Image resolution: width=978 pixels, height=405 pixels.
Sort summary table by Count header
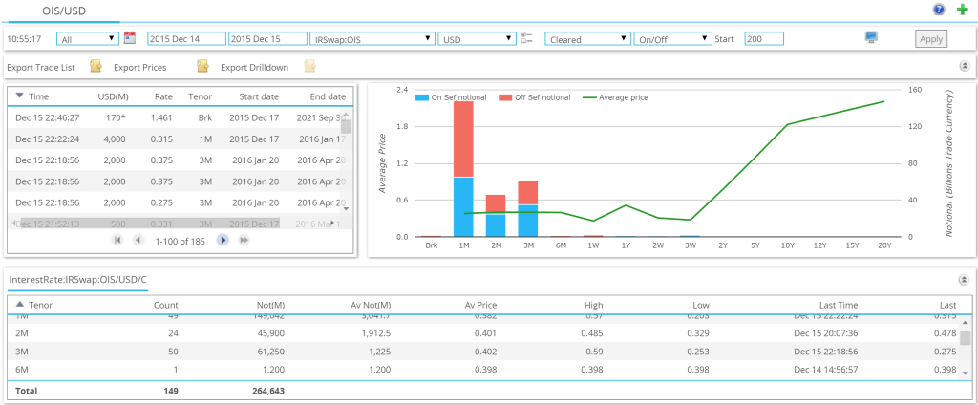(166, 305)
